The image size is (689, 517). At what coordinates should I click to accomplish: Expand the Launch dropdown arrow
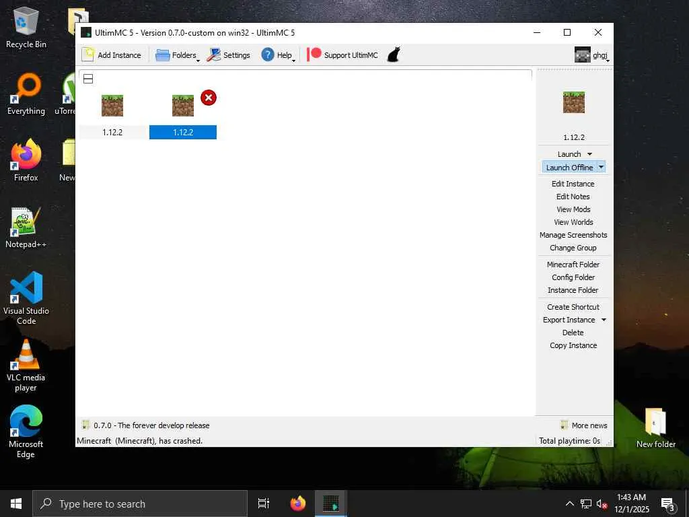pyautogui.click(x=589, y=154)
